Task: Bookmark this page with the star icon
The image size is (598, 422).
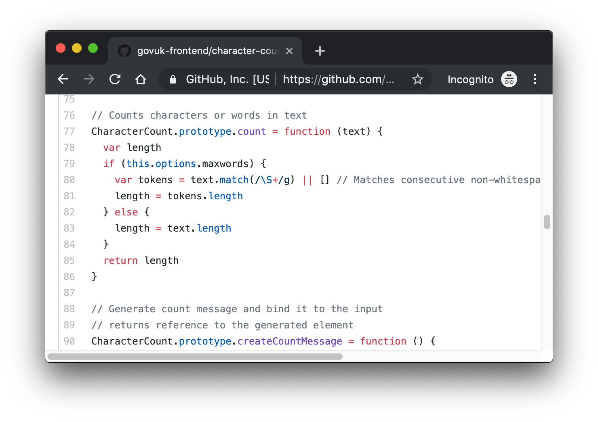Action: tap(418, 79)
